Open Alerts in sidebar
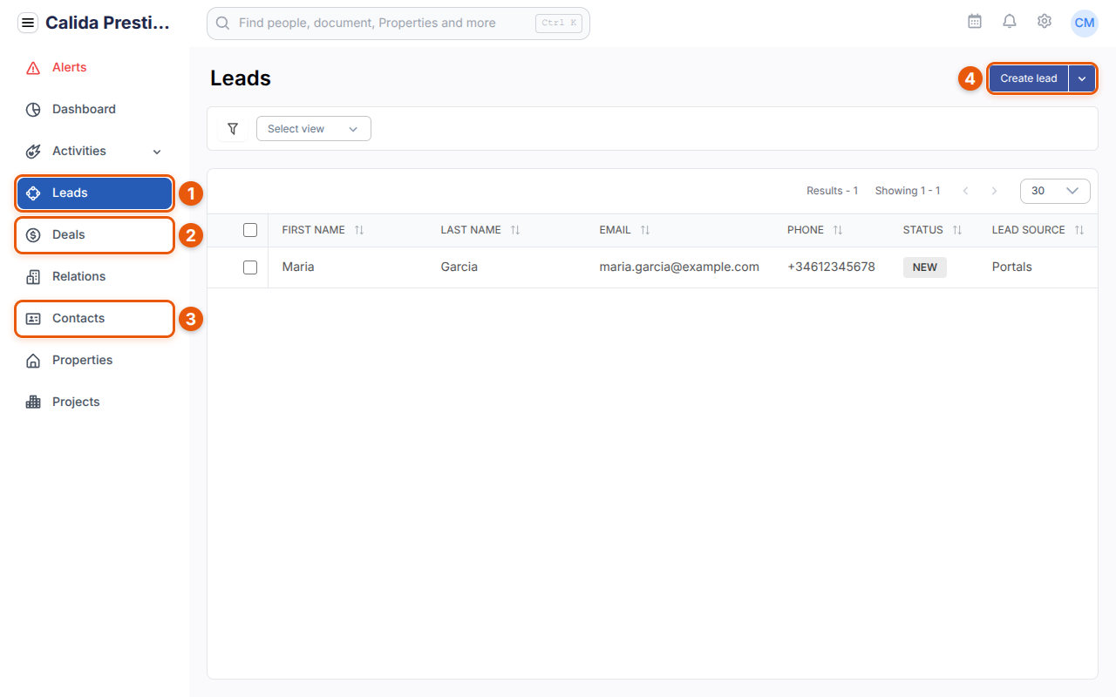1116x697 pixels. pyautogui.click(x=94, y=67)
